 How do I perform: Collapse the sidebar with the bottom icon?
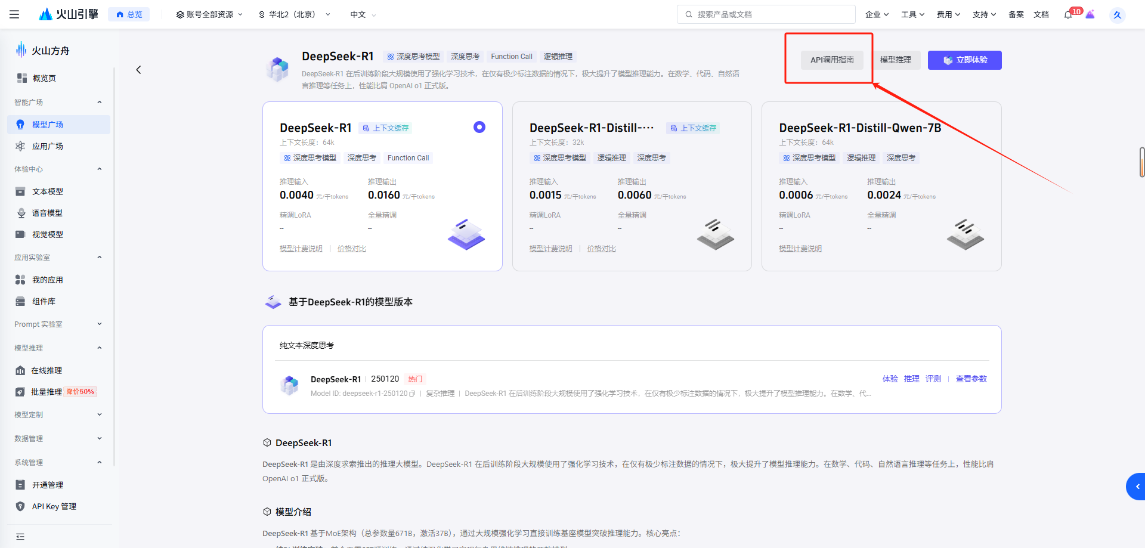pyautogui.click(x=20, y=537)
